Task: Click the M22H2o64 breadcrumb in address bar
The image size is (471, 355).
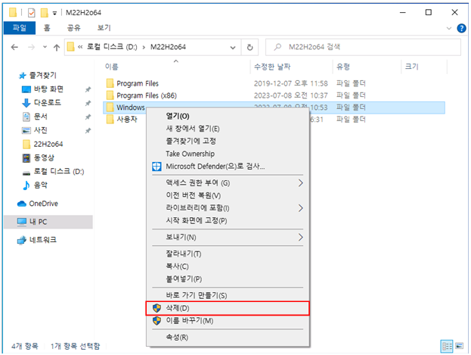Action: click(x=168, y=47)
